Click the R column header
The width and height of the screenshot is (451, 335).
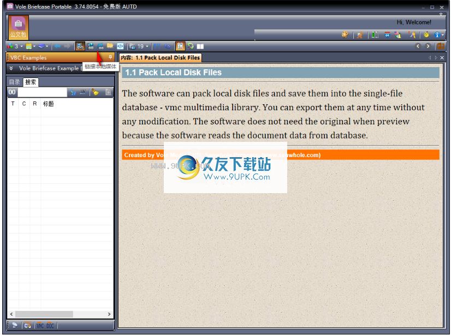[35, 104]
